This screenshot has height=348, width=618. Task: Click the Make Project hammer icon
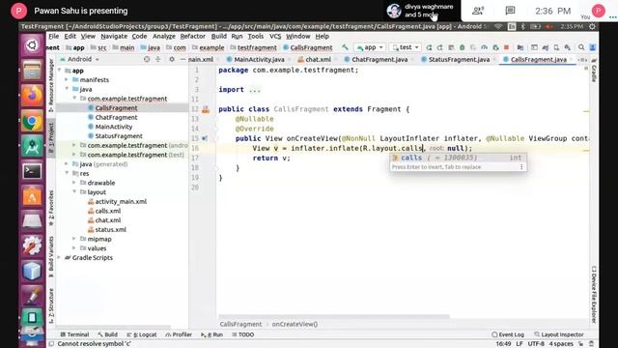[x=346, y=47]
